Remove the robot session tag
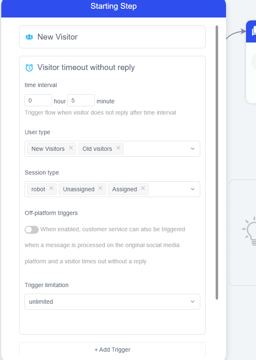 tap(51, 188)
